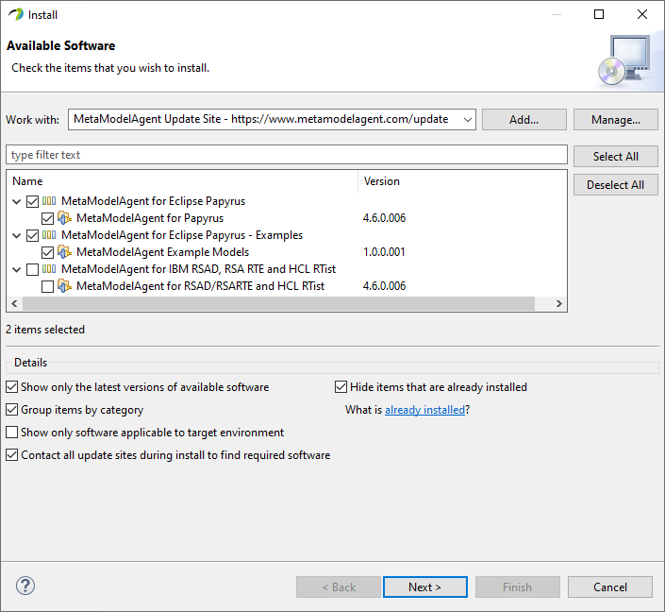Click the MetaModelAgent for Papyrus feature icon
This screenshot has height=612, width=665.
coord(64,218)
